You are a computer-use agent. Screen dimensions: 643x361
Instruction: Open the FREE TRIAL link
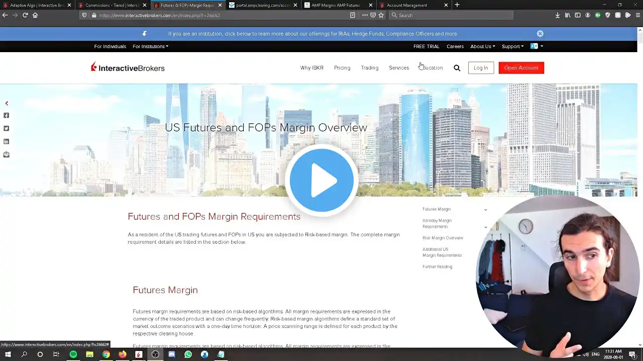point(426,46)
